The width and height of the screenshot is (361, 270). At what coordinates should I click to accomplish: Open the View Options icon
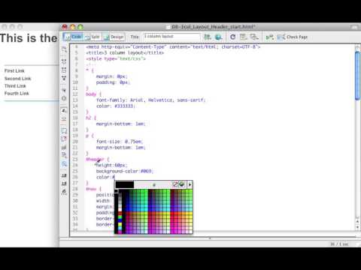coord(243,37)
